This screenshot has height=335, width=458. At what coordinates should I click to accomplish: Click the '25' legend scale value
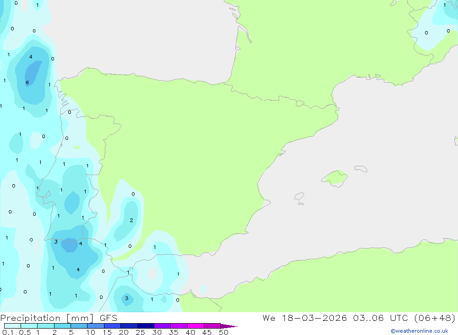pos(140,332)
